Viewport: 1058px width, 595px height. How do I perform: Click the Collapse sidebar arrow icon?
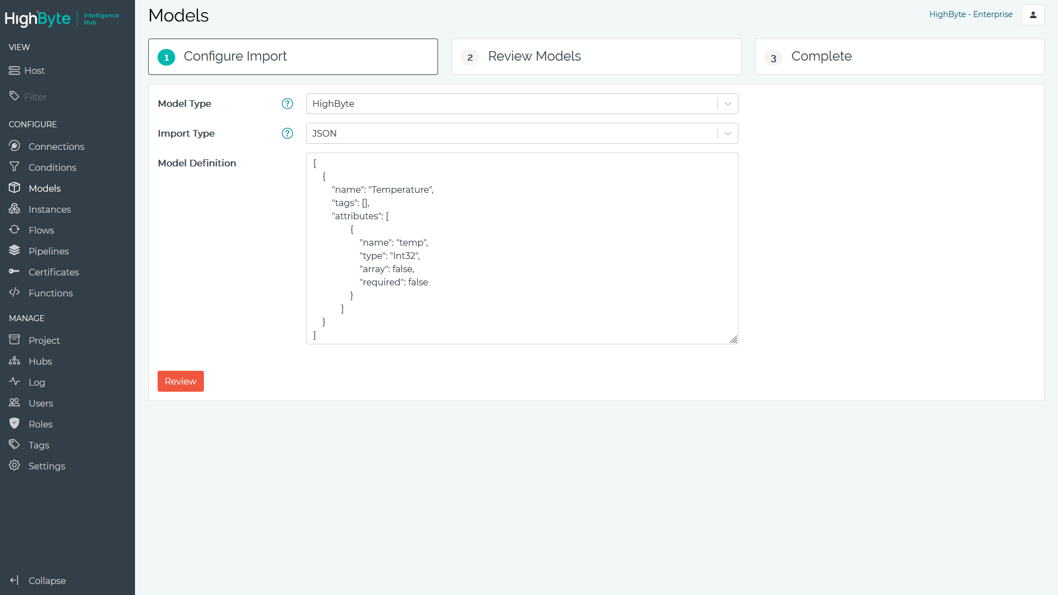14,580
